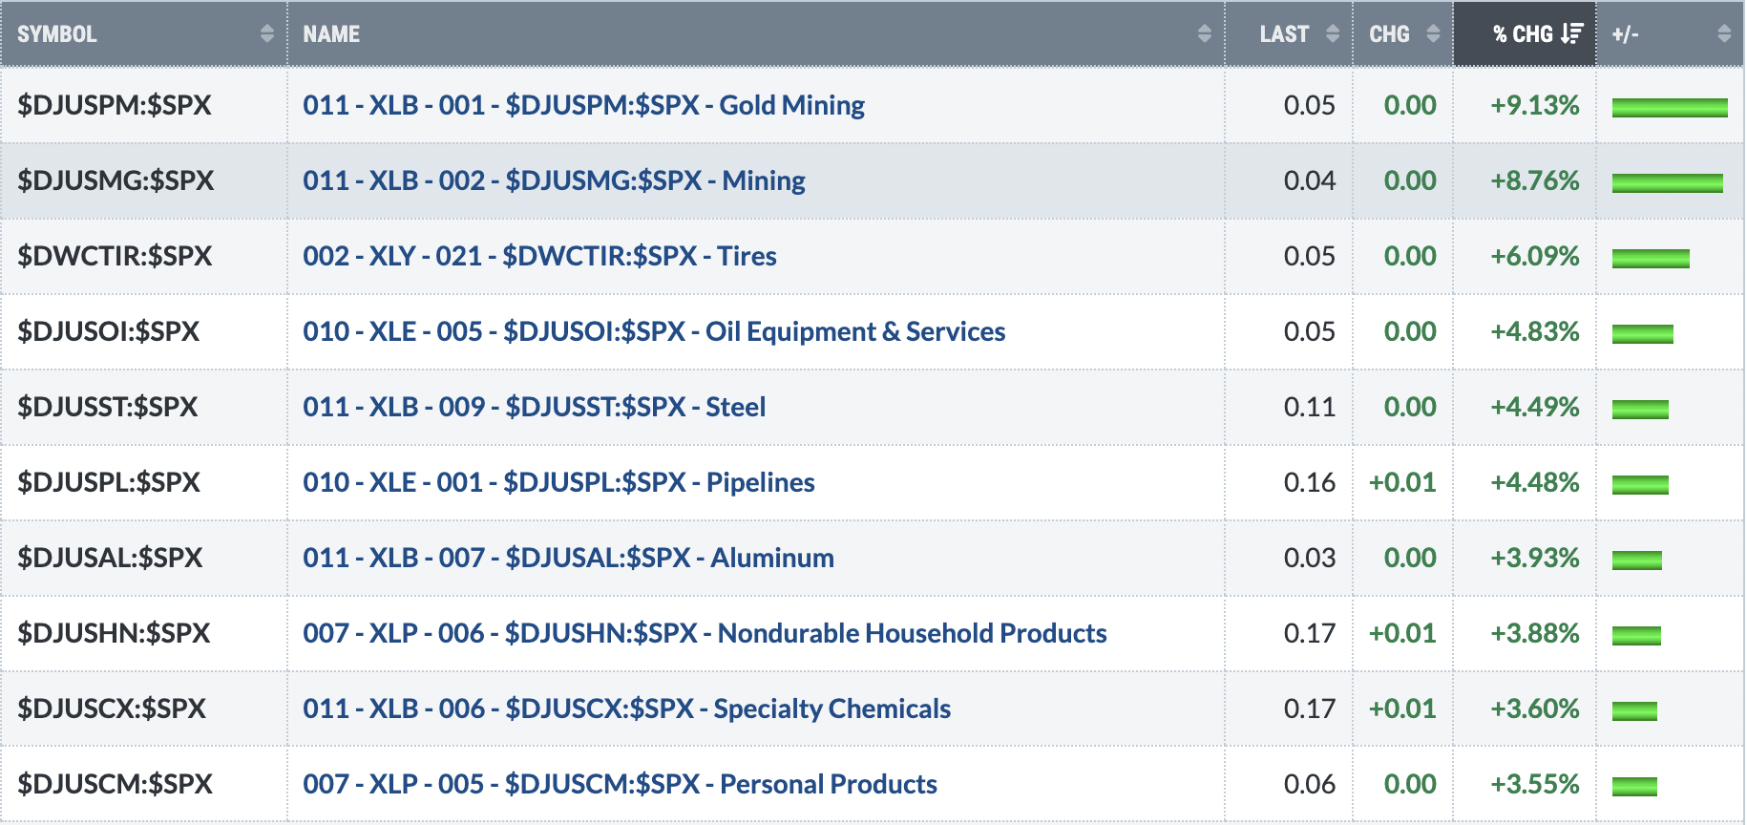Open the Aluminum $DJUSAL:$SPX link
Image resolution: width=1747 pixels, height=825 pixels.
(569, 558)
